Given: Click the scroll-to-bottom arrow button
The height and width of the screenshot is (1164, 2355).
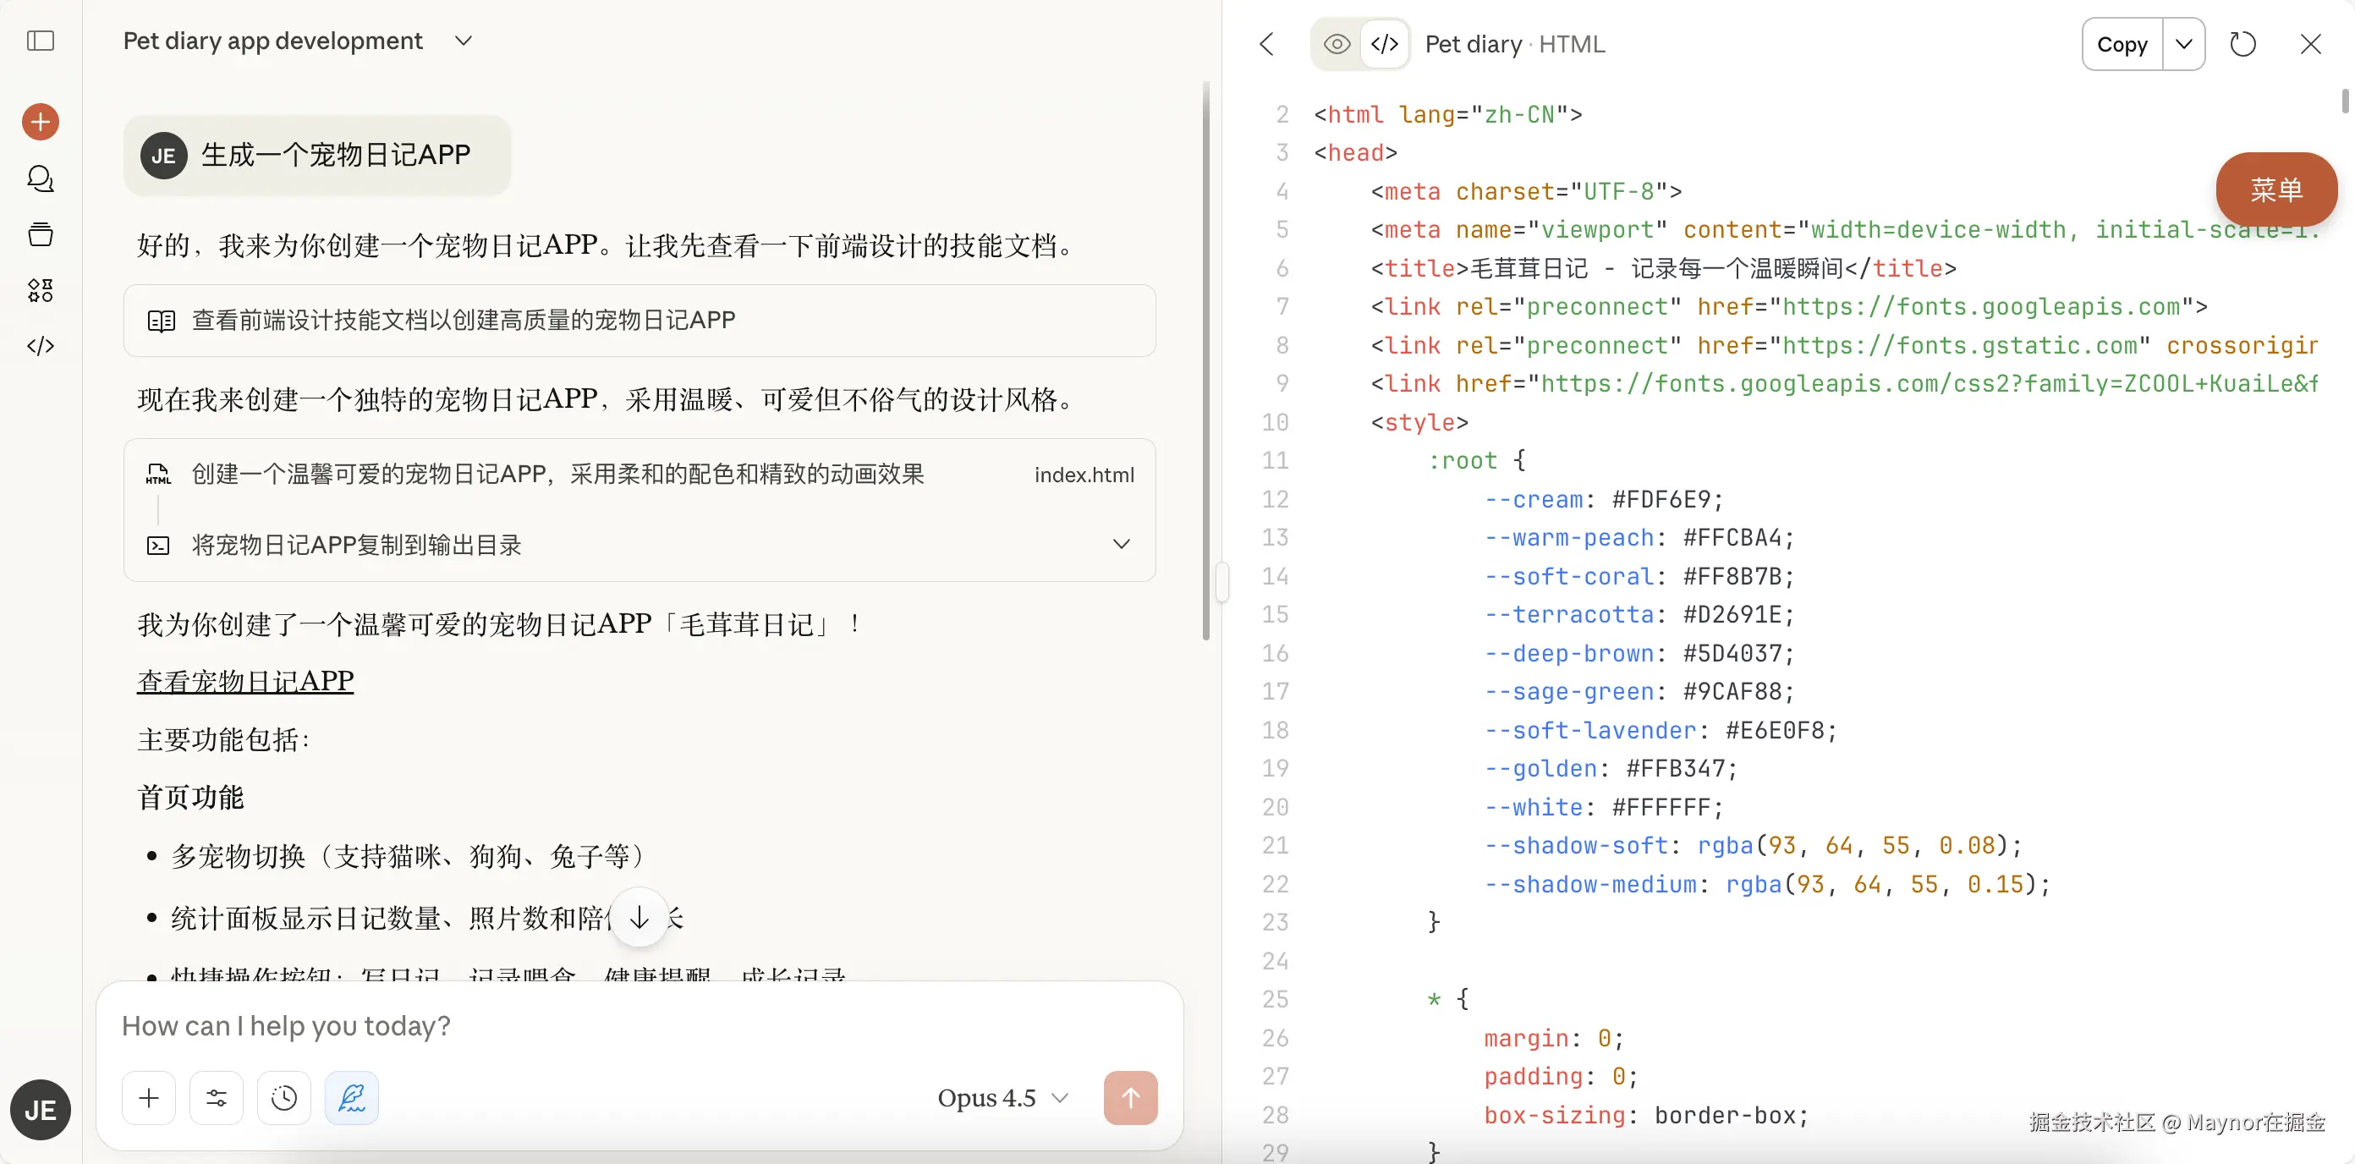Looking at the screenshot, I should tap(639, 917).
